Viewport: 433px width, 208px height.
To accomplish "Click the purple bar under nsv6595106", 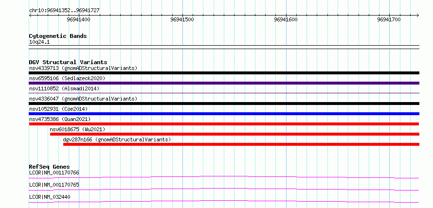I will 224,83.
